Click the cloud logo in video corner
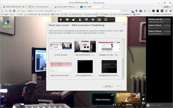Screen dimensions: 173x108 click(x=7, y=23)
